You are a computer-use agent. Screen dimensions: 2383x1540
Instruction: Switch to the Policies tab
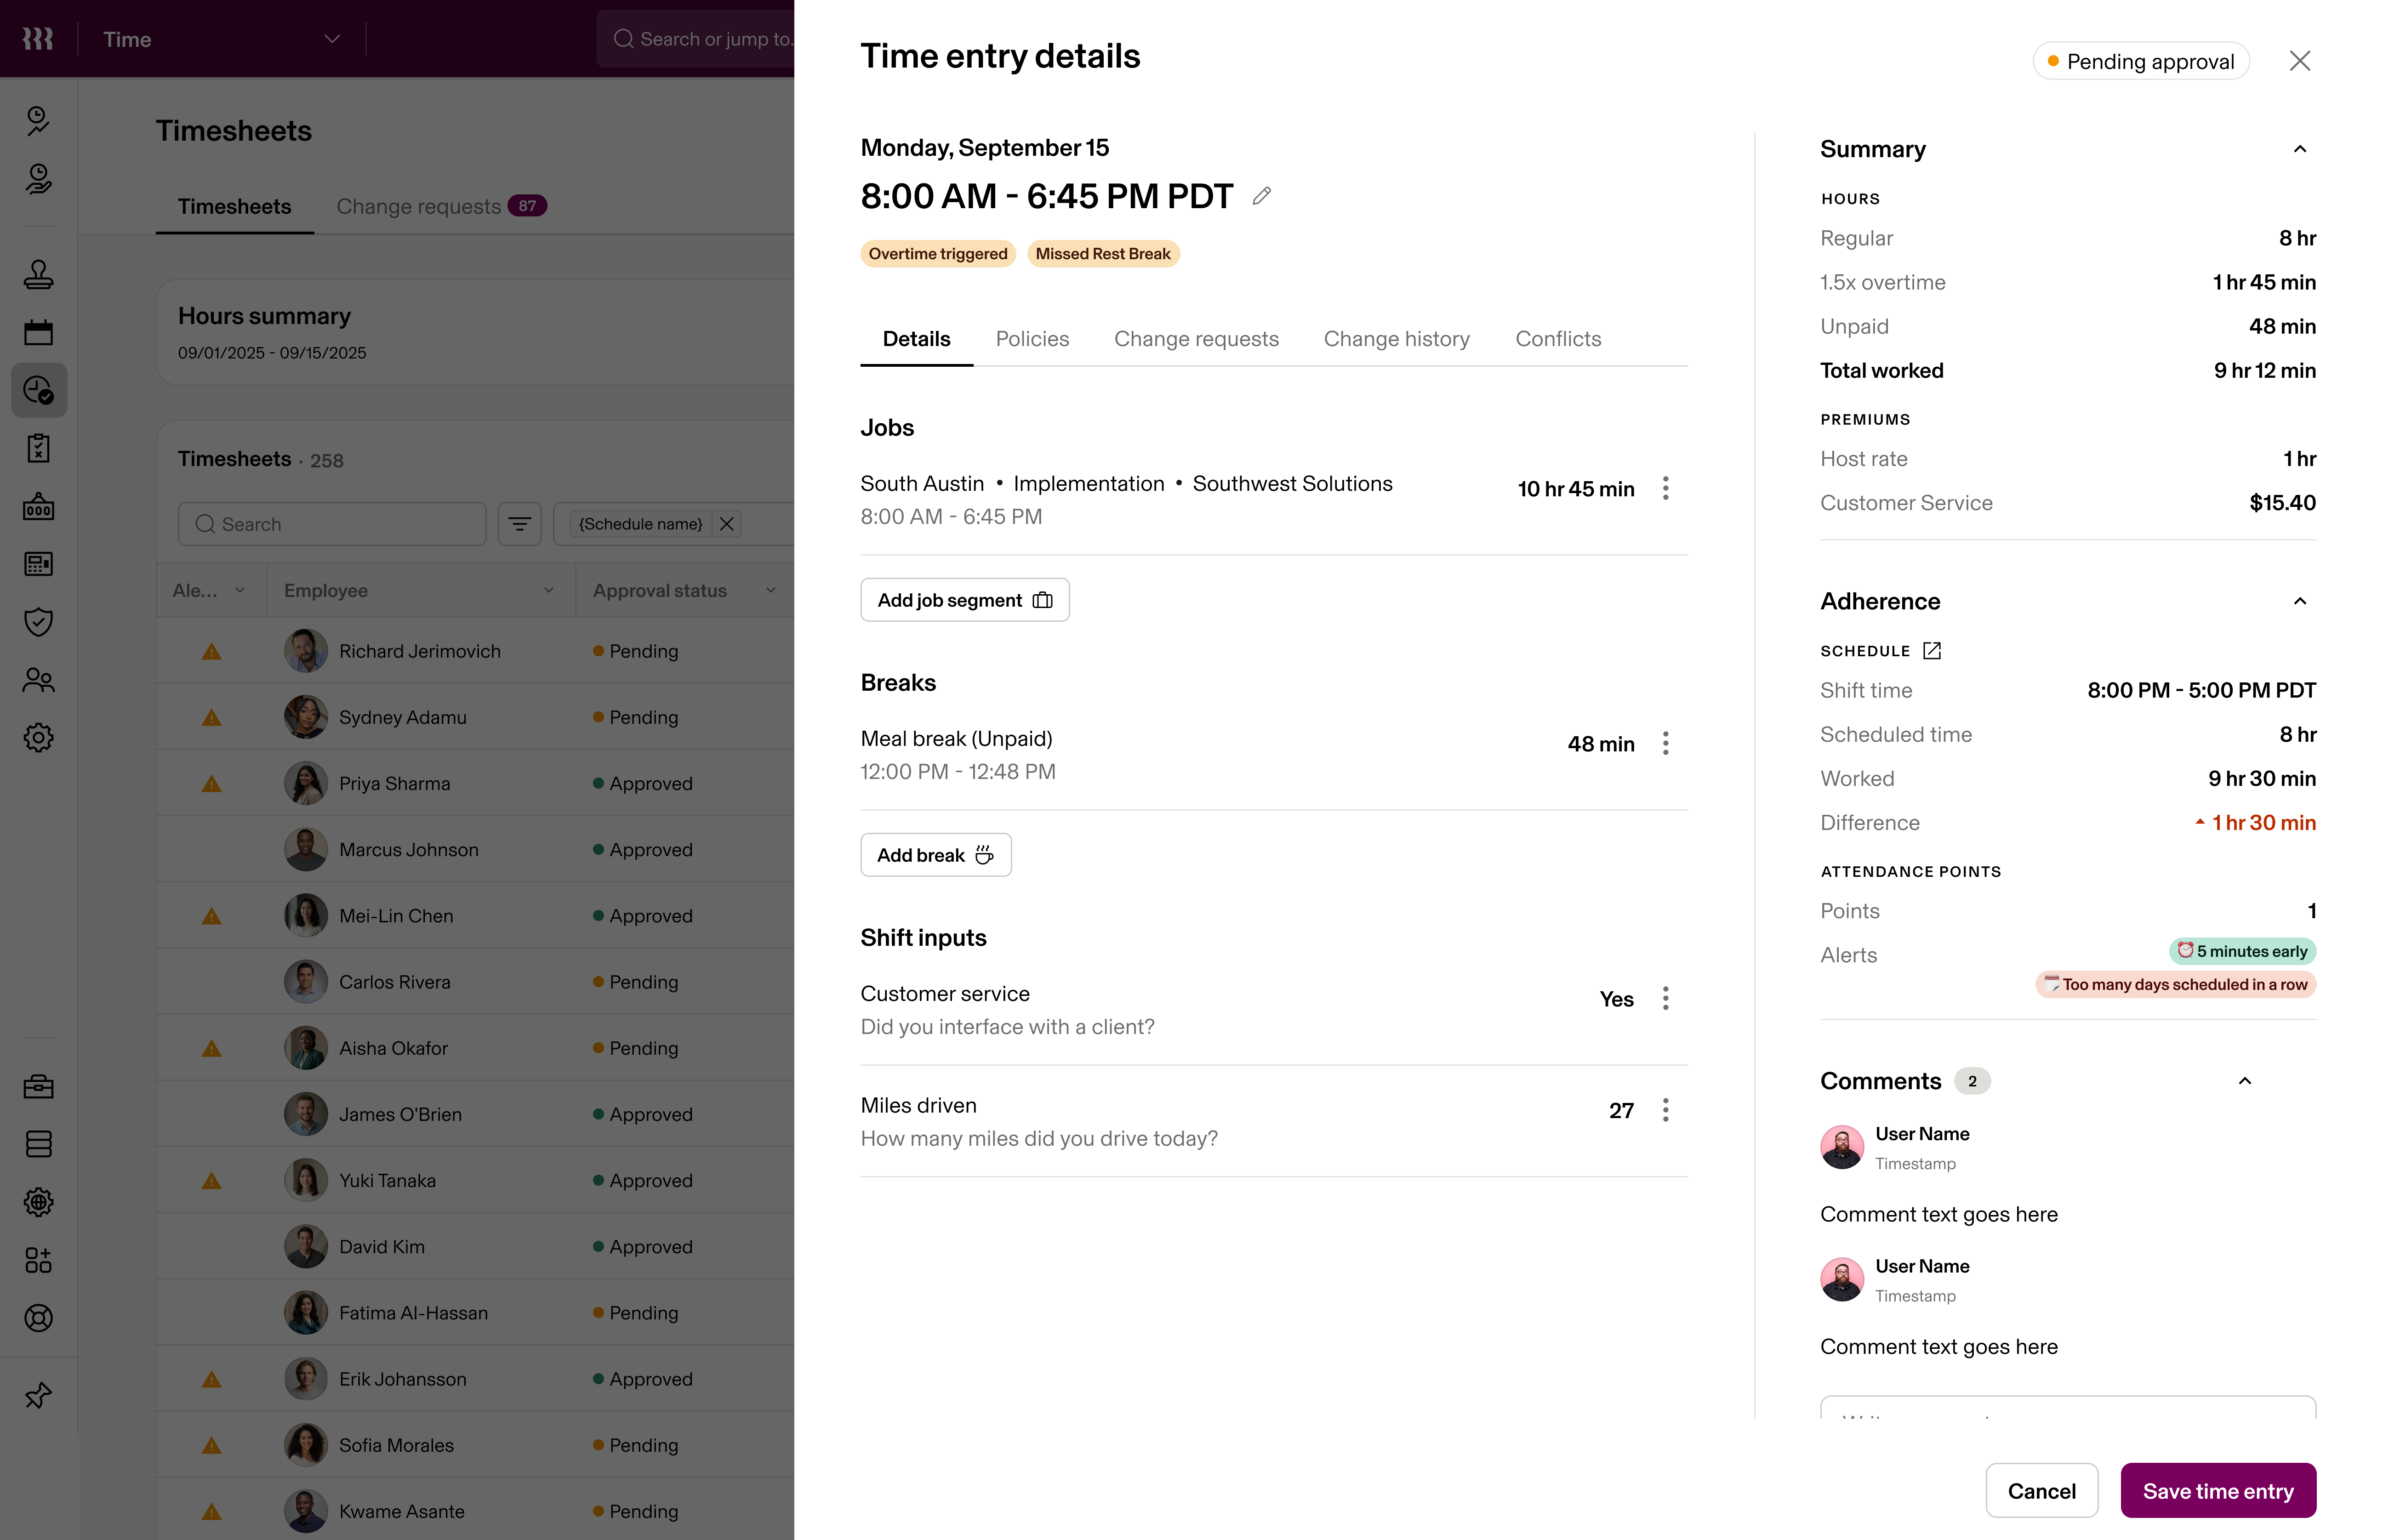1032,339
